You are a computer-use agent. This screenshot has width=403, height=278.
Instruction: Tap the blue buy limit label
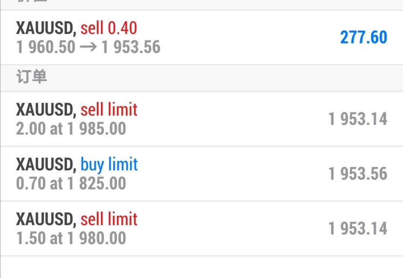click(109, 164)
